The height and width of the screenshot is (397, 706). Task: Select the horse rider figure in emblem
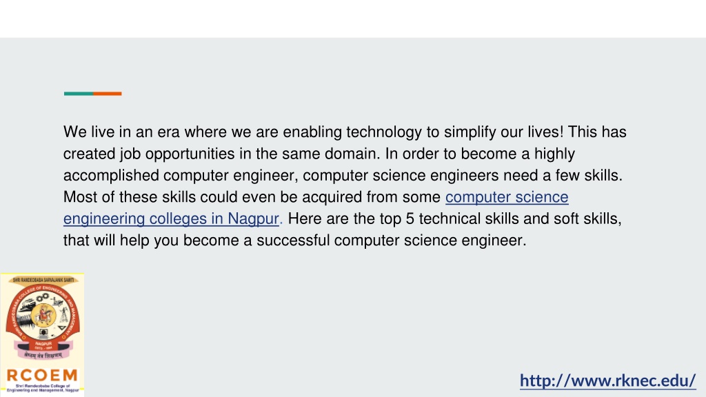(43, 315)
